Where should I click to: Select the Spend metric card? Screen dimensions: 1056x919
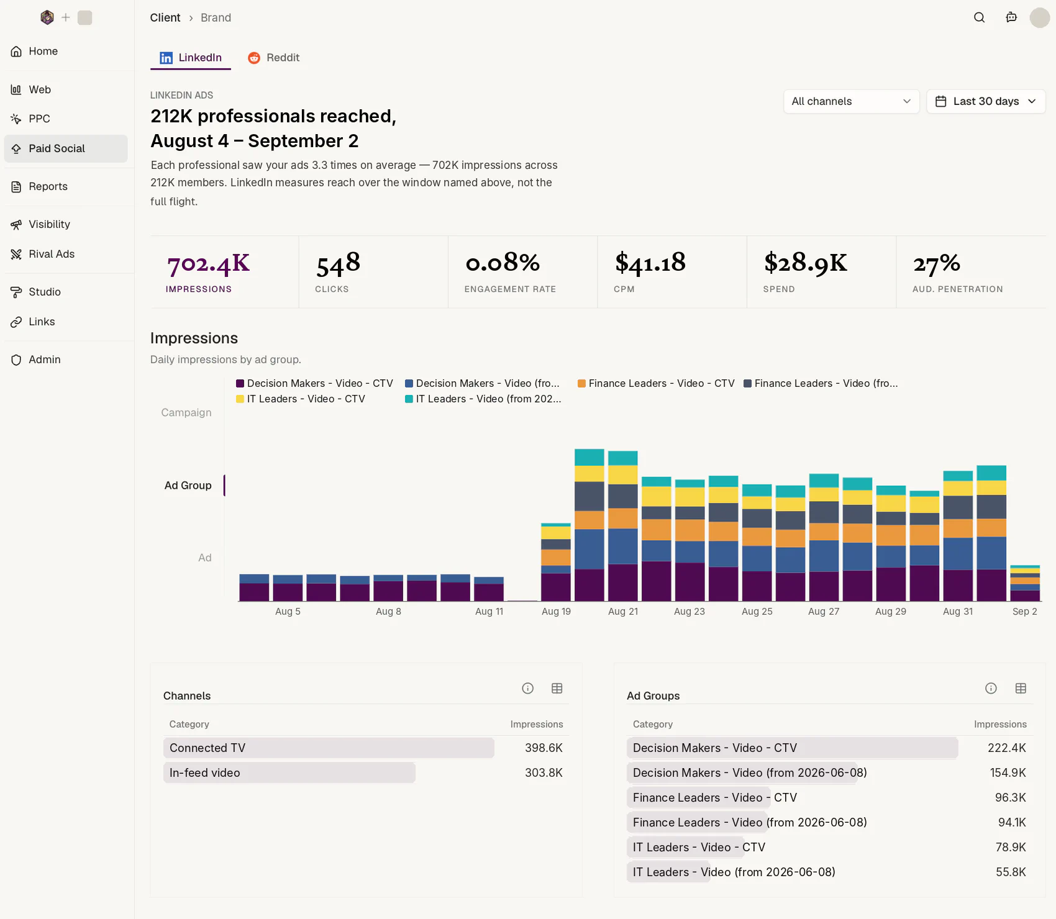pyautogui.click(x=821, y=272)
